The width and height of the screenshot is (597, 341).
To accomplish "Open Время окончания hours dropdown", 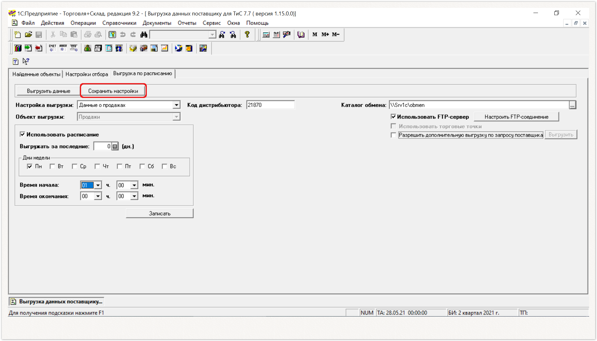I will tap(98, 196).
